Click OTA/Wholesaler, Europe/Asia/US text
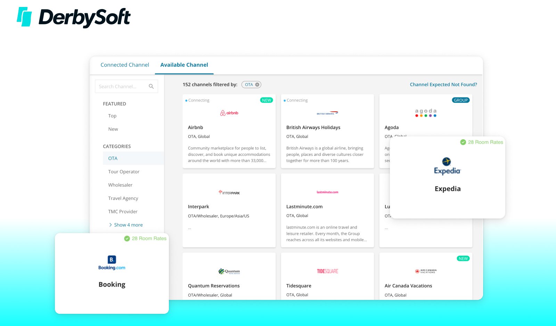Screen dimensions: 556x326 [x=219, y=216]
